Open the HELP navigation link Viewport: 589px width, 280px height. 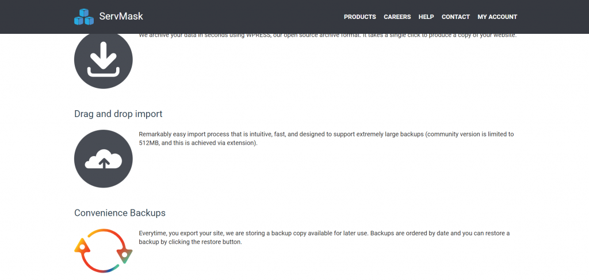click(x=426, y=17)
